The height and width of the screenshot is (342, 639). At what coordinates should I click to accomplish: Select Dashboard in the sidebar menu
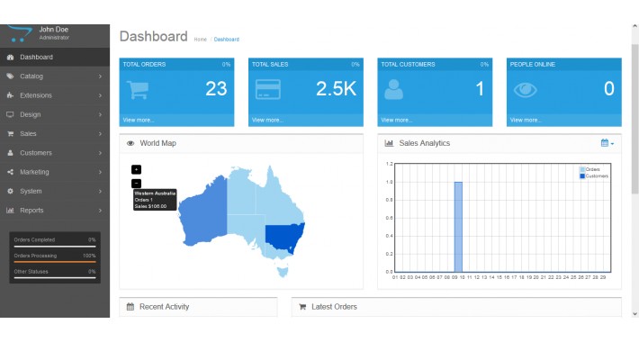[x=55, y=57]
